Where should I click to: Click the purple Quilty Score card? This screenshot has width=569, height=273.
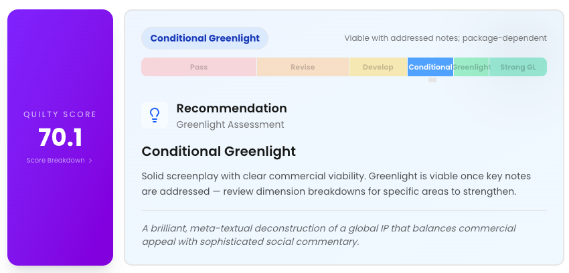[60, 137]
